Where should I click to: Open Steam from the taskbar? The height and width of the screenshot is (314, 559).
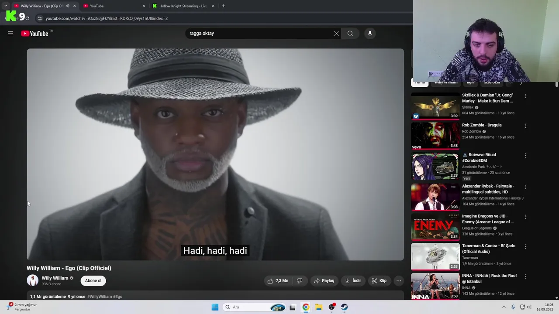(345, 307)
